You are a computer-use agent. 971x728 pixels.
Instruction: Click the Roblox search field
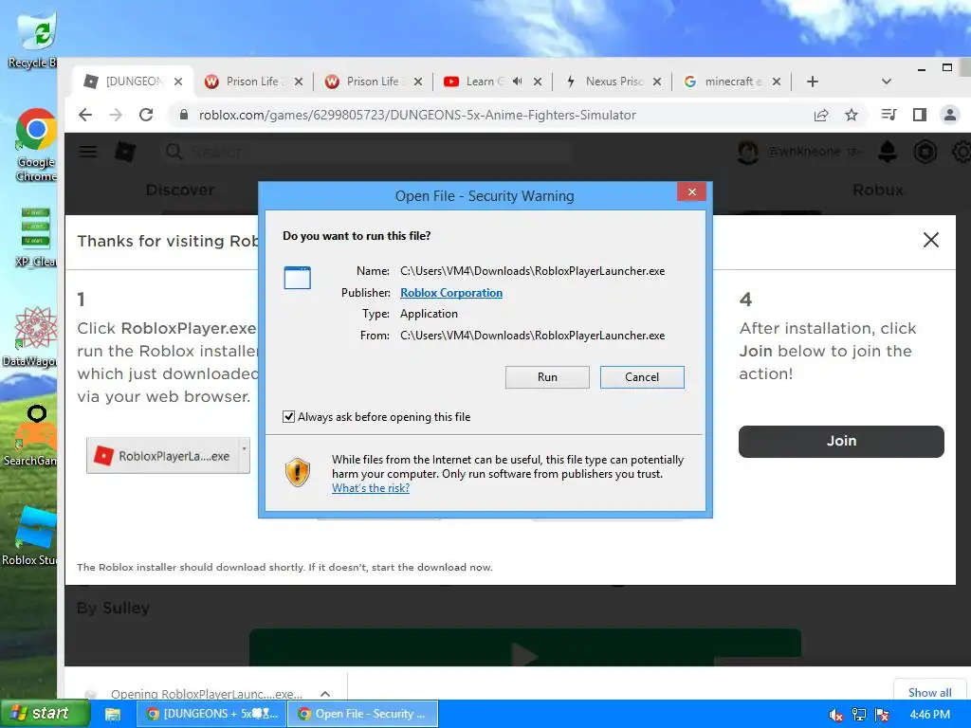[x=365, y=152]
